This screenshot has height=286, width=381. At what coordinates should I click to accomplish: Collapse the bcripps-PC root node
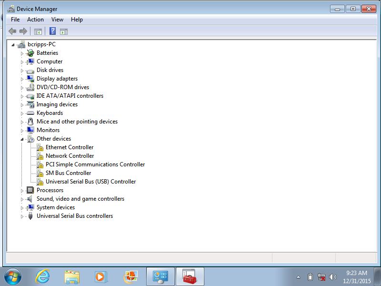13,45
